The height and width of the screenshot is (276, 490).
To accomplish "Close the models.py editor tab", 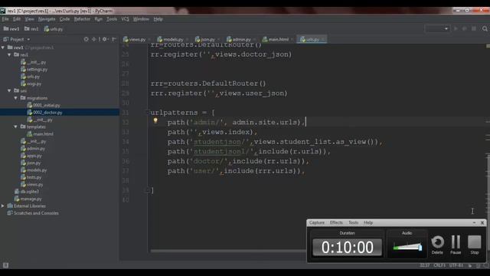I will (187, 39).
